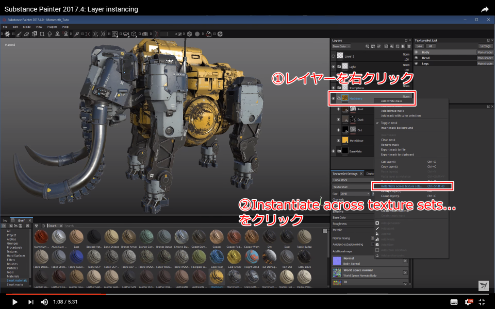Choose Add bitmap mask from context menu

(392, 111)
